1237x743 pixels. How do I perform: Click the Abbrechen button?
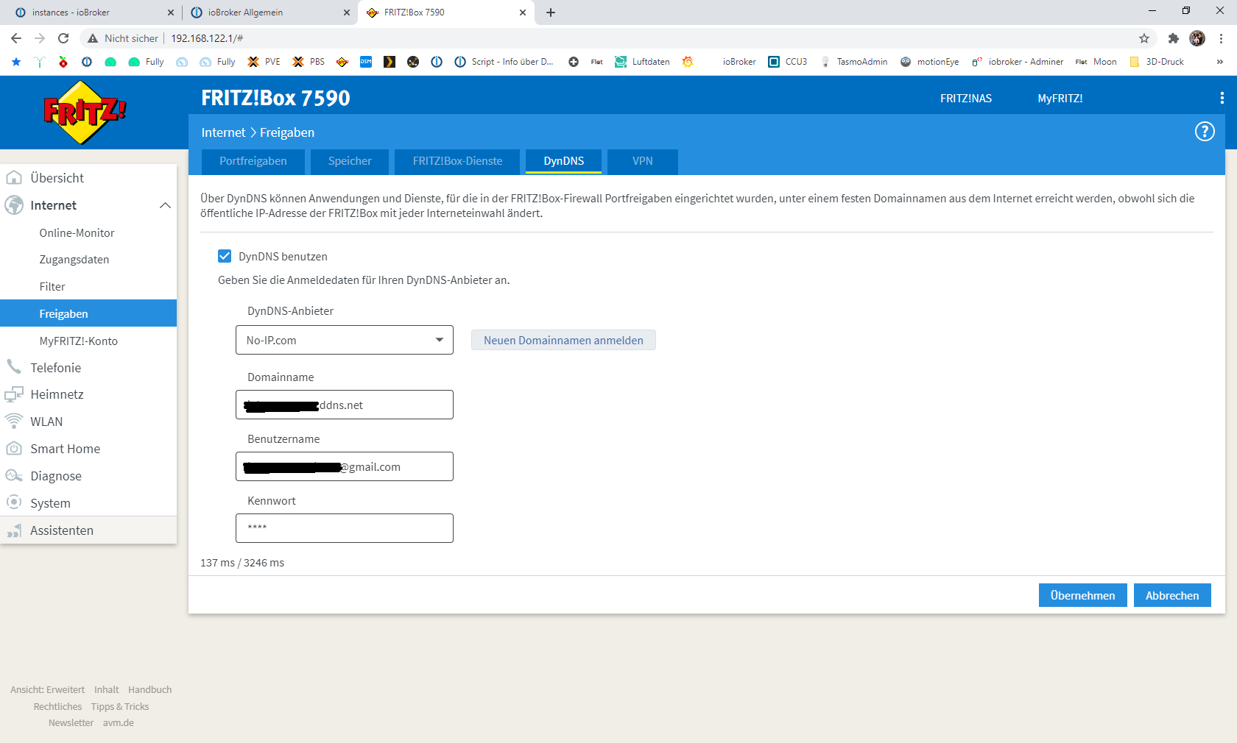1172,595
